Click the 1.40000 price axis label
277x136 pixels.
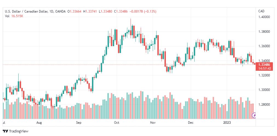coord(264,17)
